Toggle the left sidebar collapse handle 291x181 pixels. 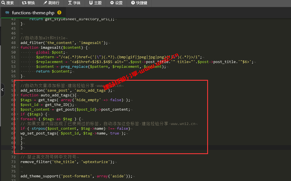[x=2, y=90]
